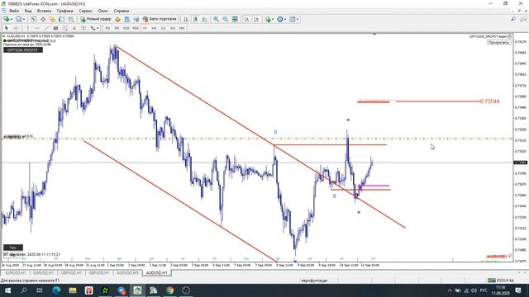Screen dimensions: 529x297
Task: Switch to MN monthly timeframe
Action: click(x=182, y=28)
